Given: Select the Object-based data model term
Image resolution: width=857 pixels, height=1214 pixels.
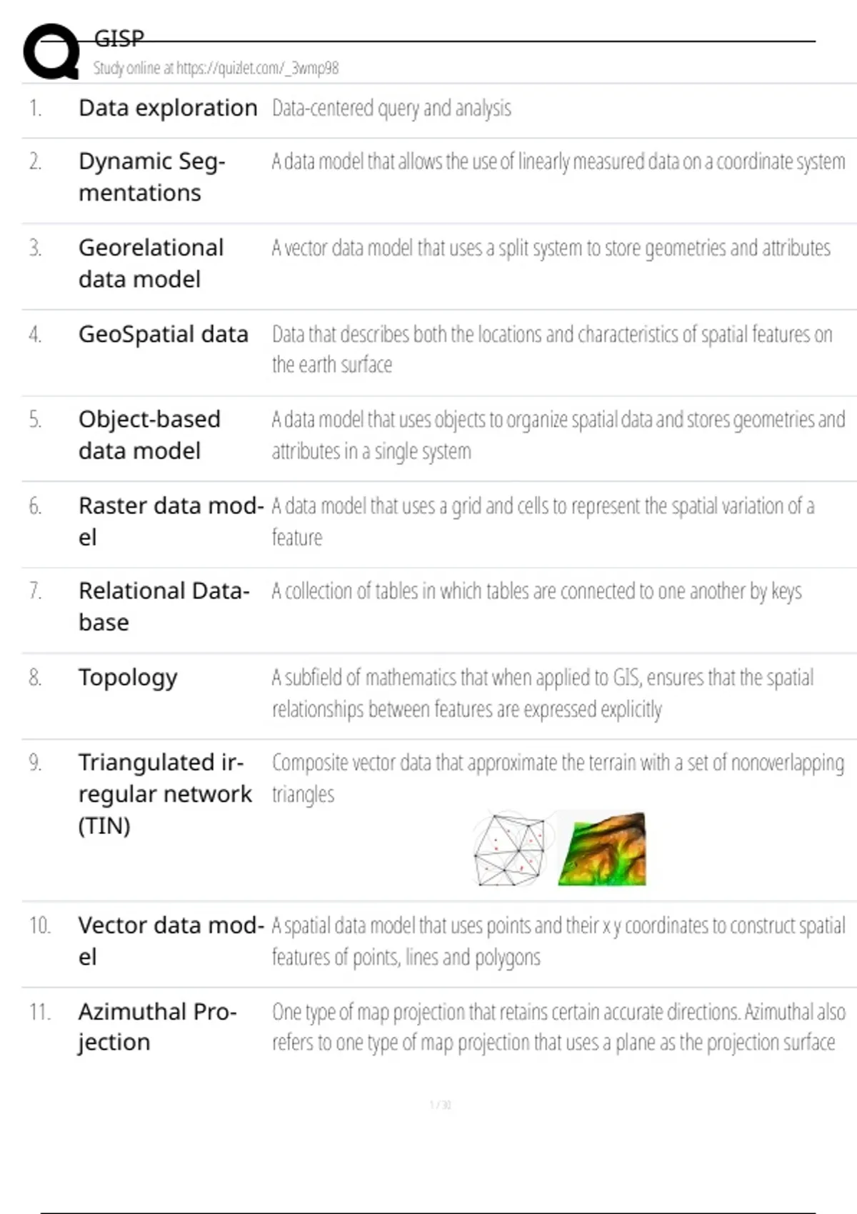Looking at the screenshot, I should click(x=149, y=435).
